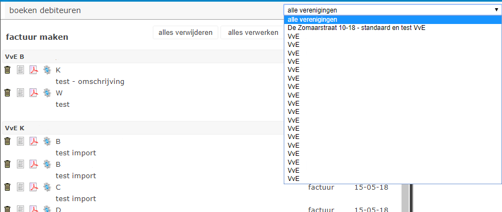The width and height of the screenshot is (502, 212).
Task: Open the gear settings for row K
Action: [47, 70]
